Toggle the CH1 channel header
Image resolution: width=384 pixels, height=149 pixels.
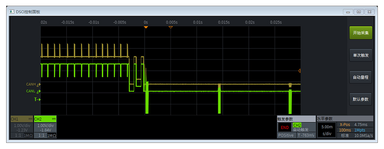click(x=22, y=119)
